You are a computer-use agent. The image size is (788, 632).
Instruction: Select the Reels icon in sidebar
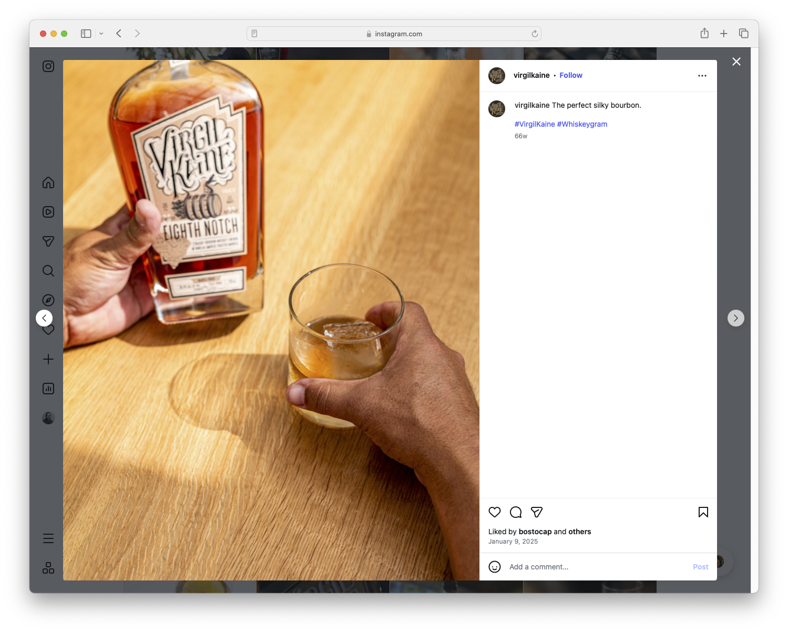click(x=48, y=212)
